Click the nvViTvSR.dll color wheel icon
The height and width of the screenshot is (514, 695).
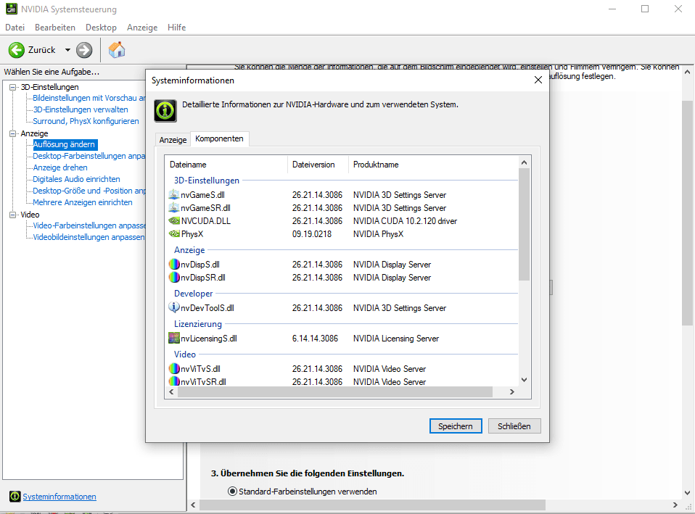coord(174,381)
